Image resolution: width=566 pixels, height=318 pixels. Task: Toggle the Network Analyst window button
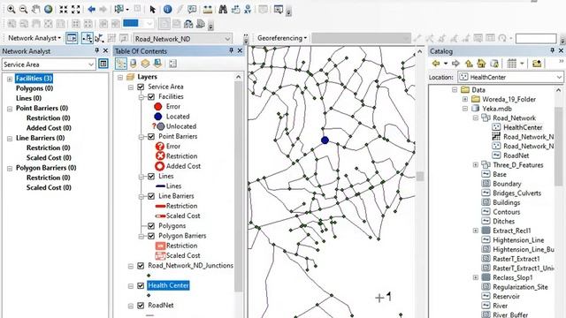click(72, 38)
